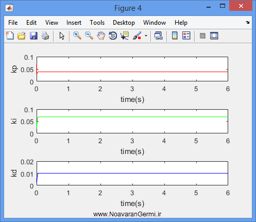This screenshot has height=222, width=256.
Task: Click the green ki curve line
Action: pos(132,117)
